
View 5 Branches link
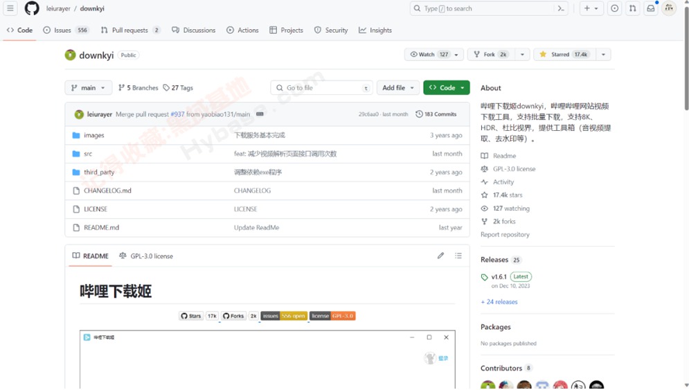pyautogui.click(x=138, y=88)
